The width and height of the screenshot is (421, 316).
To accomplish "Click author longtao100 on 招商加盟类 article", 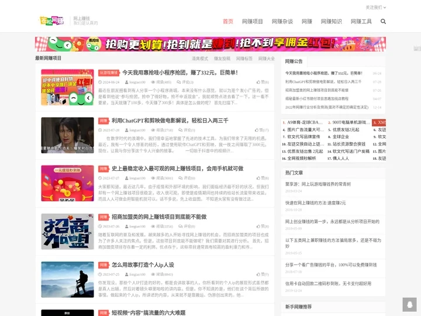I will coord(135,226).
